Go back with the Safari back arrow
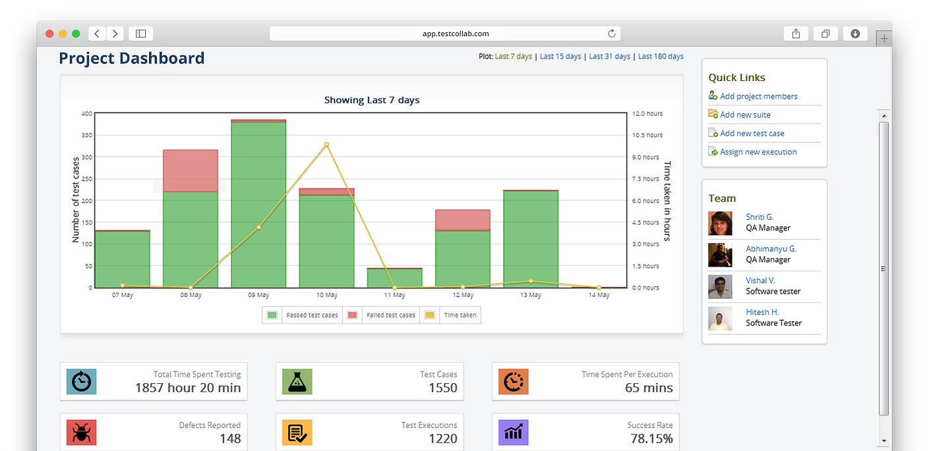Viewport: 929px width, 451px height. click(x=98, y=34)
